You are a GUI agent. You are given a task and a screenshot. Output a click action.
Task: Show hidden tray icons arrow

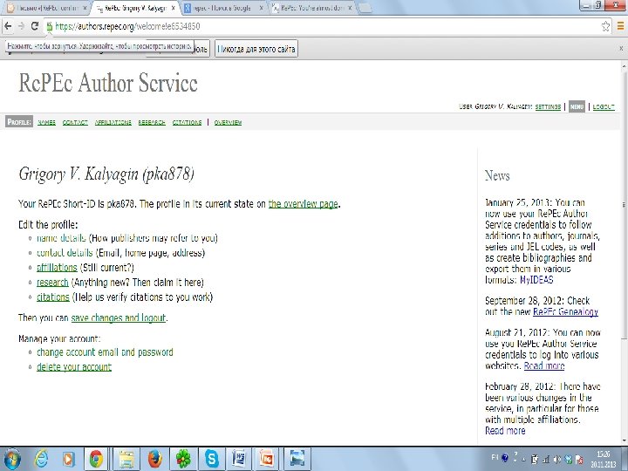(x=523, y=459)
